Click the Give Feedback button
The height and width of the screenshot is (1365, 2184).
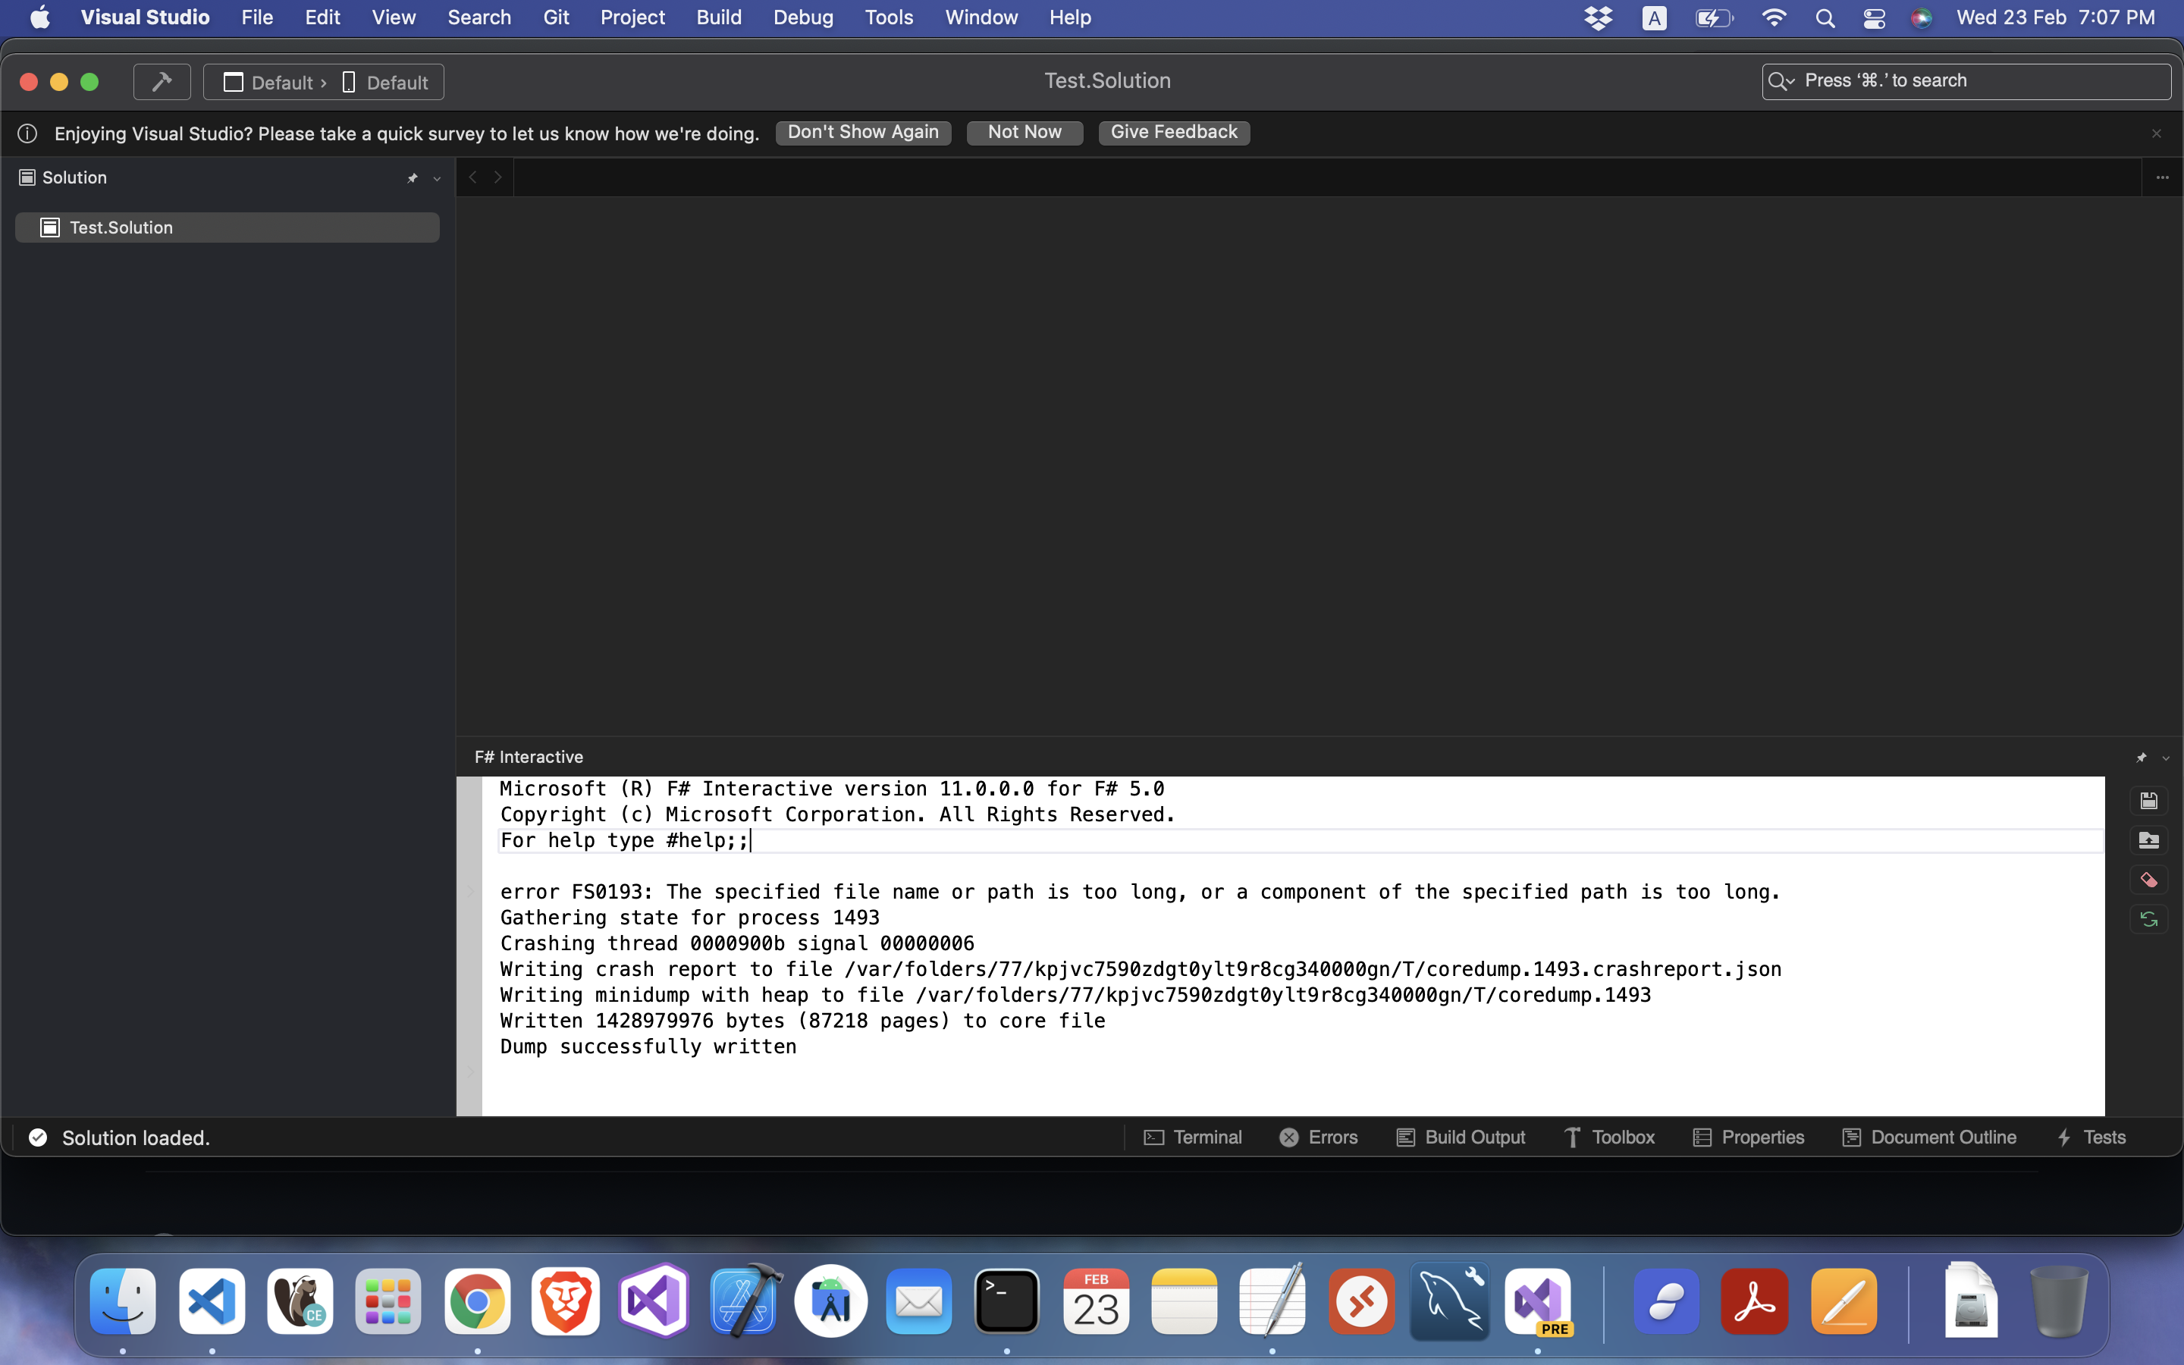pos(1172,132)
